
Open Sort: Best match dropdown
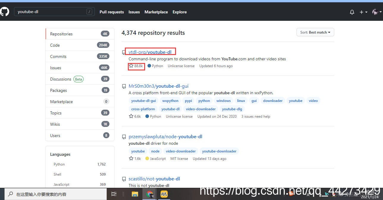(315, 32)
